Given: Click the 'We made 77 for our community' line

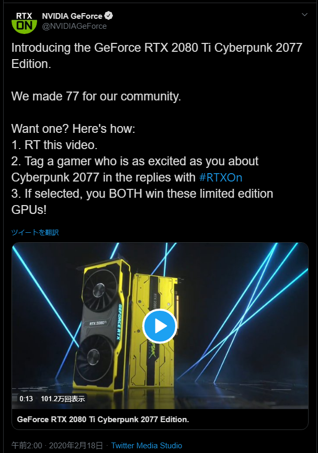Looking at the screenshot, I should (x=96, y=96).
